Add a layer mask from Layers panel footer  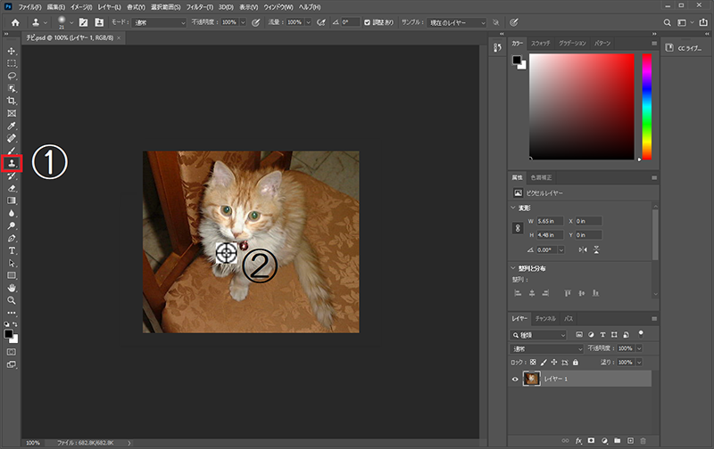(591, 440)
